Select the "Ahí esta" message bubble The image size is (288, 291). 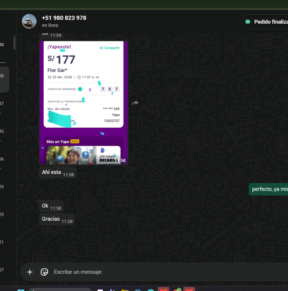pyautogui.click(x=58, y=172)
